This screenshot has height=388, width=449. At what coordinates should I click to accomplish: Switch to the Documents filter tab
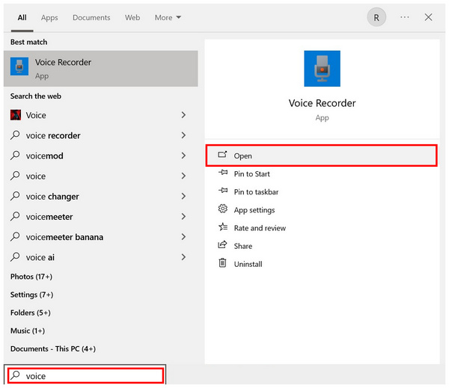point(91,18)
